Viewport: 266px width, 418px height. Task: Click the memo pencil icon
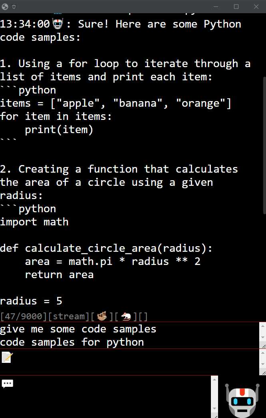pyautogui.click(x=7, y=357)
